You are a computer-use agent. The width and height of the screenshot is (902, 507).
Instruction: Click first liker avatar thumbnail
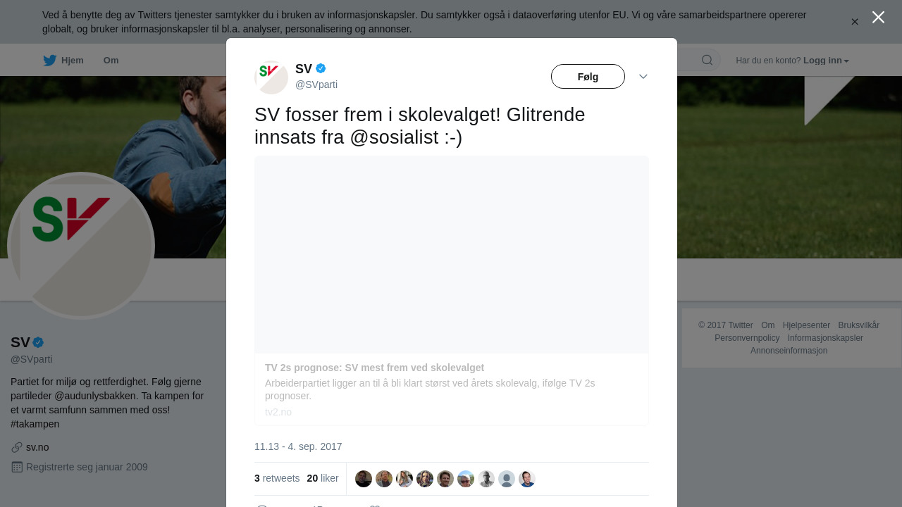364,479
